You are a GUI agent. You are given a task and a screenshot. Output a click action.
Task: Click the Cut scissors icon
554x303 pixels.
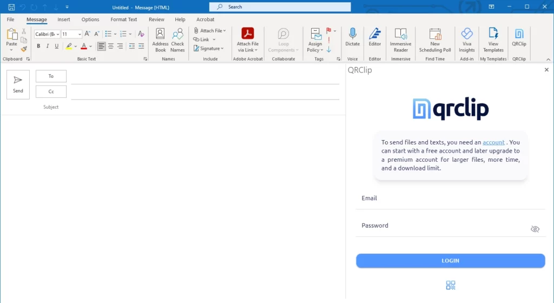(x=24, y=31)
